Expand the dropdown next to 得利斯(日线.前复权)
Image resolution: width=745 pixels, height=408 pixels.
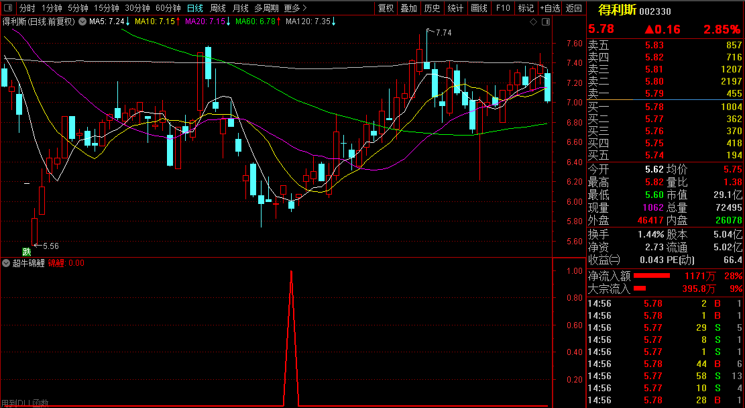tap(82, 21)
